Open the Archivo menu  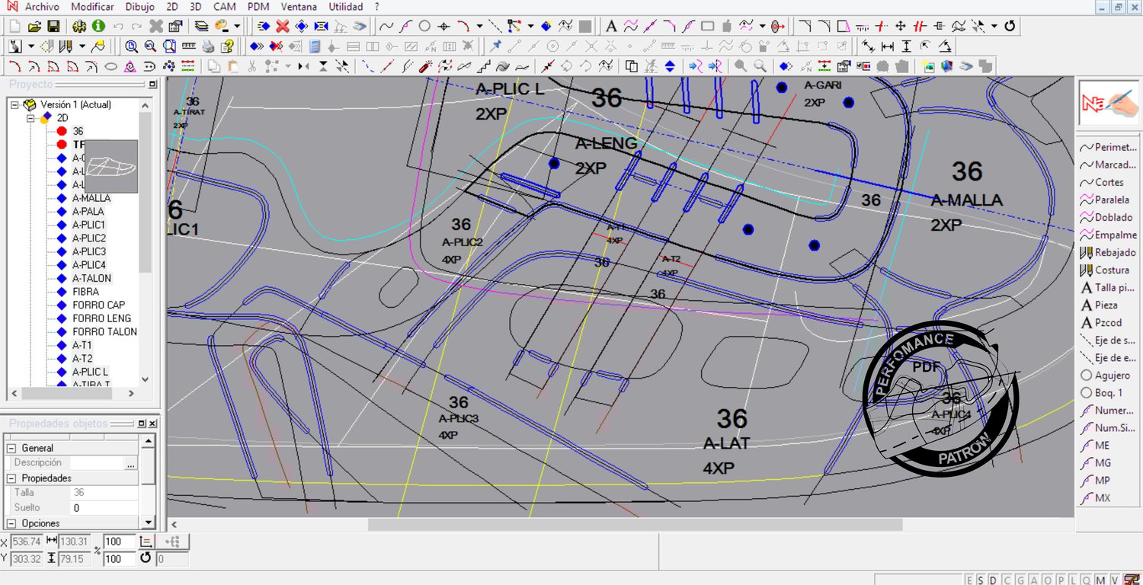[41, 7]
